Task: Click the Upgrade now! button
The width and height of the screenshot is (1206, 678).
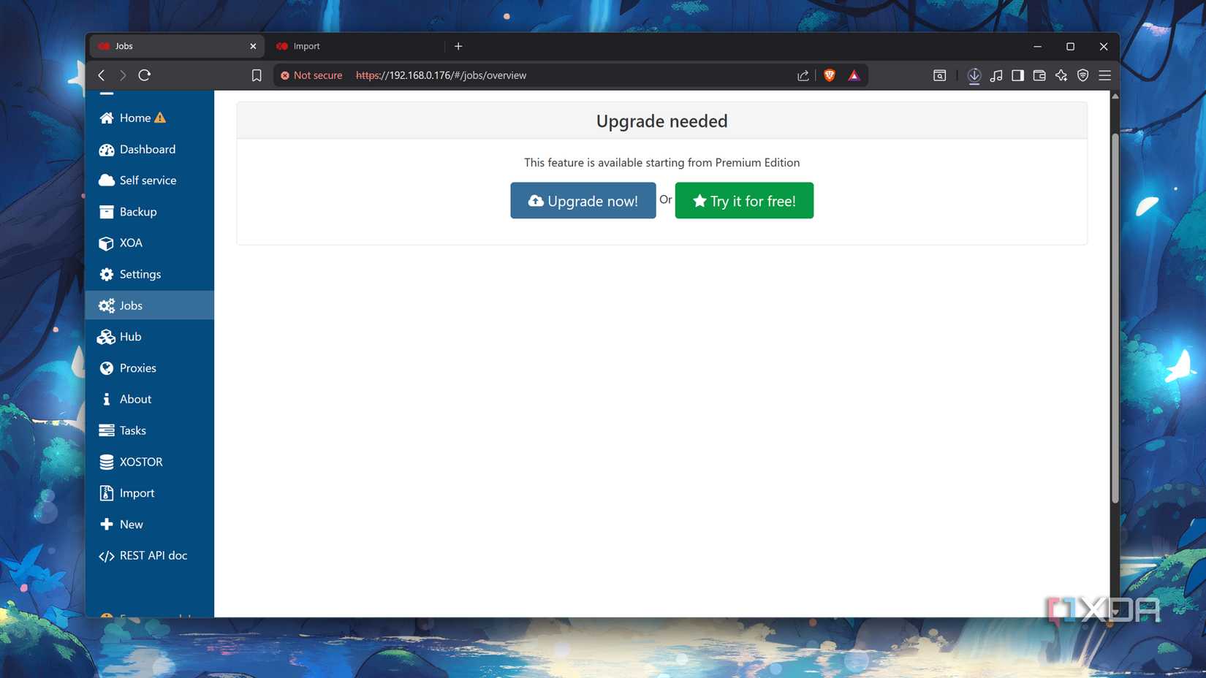Action: [583, 200]
